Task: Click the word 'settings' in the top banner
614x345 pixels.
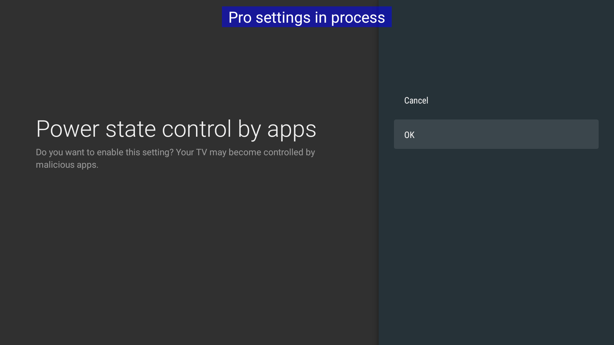Action: pyautogui.click(x=283, y=18)
